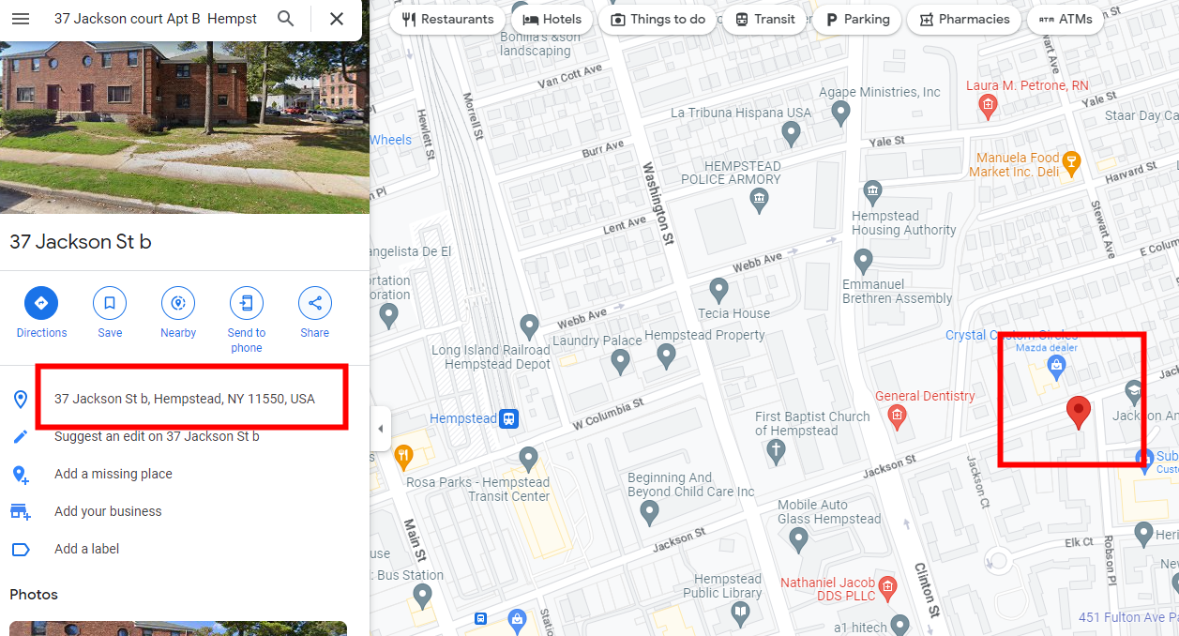1179x636 pixels.
Task: Open the hamburger main menu
Action: (x=21, y=19)
